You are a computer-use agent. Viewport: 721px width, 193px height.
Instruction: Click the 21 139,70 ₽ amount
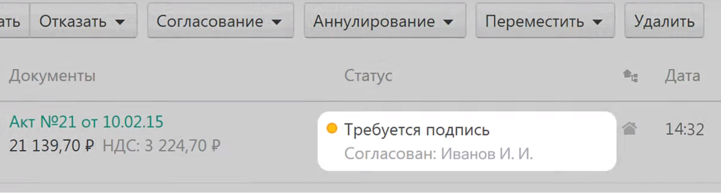(52, 146)
